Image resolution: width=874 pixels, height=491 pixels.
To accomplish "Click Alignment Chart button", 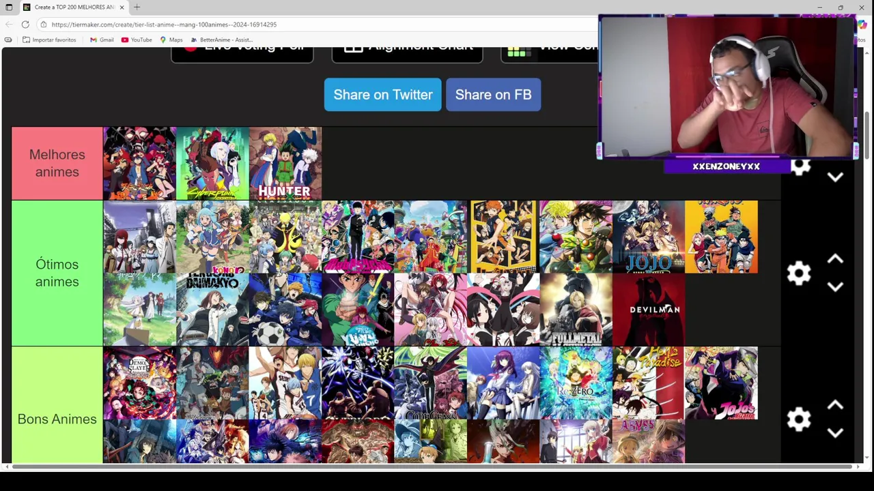I will (407, 55).
